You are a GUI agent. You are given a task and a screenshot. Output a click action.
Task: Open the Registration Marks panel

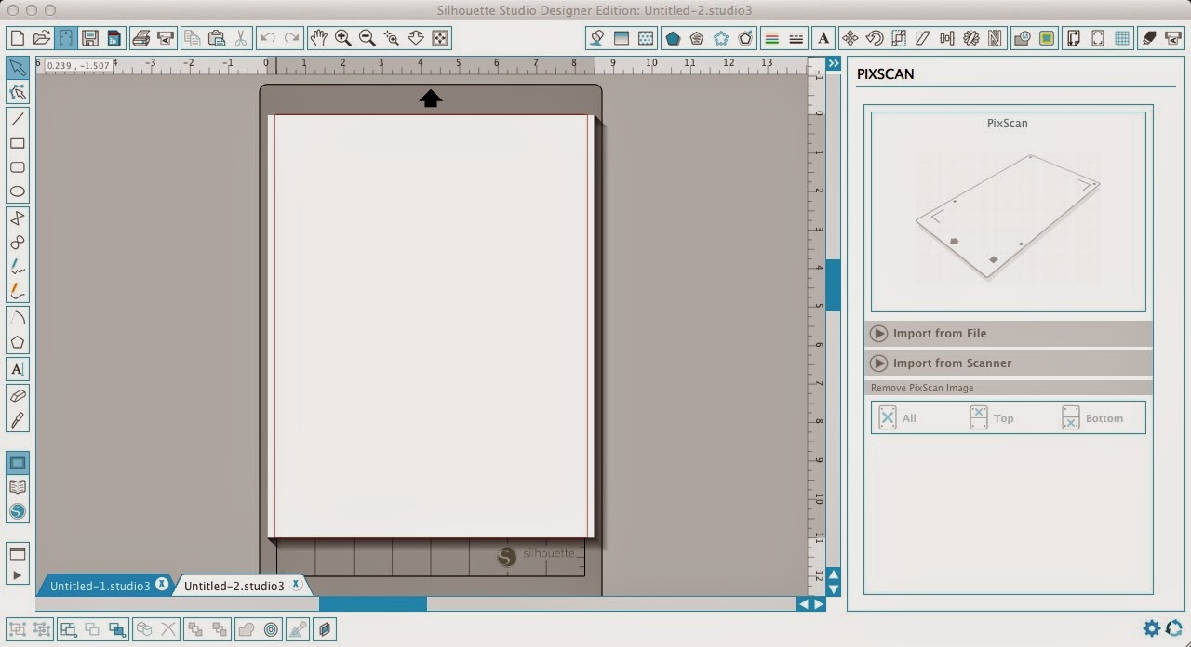click(x=1098, y=38)
